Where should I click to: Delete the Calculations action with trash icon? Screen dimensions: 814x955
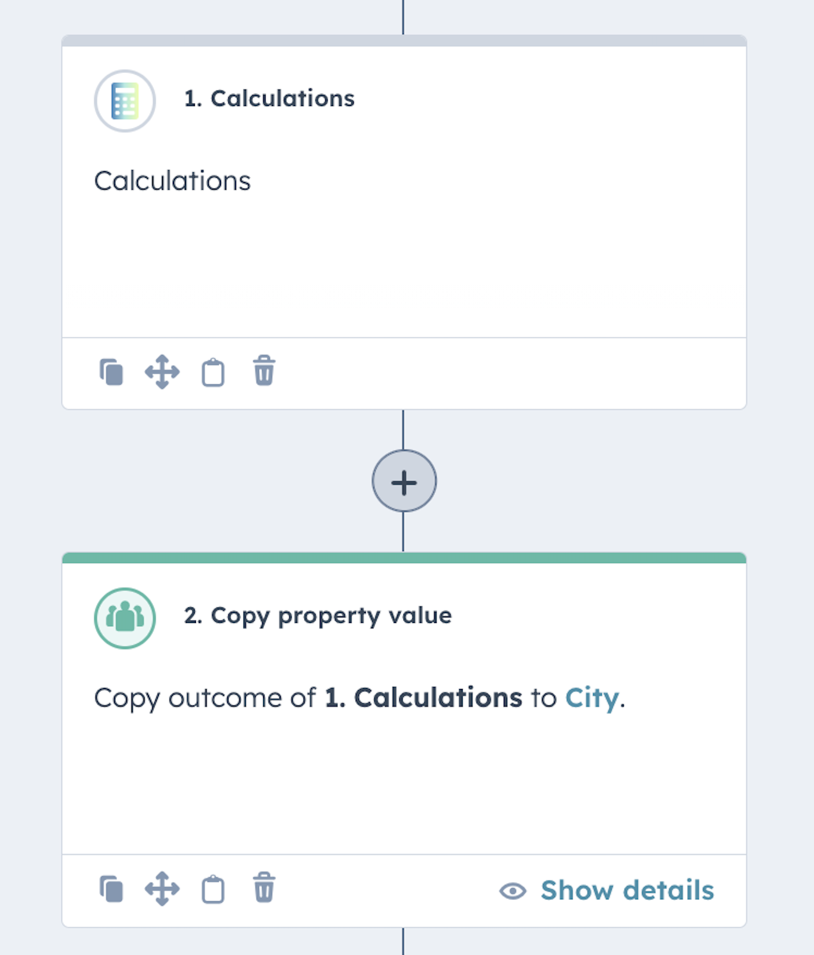[264, 371]
